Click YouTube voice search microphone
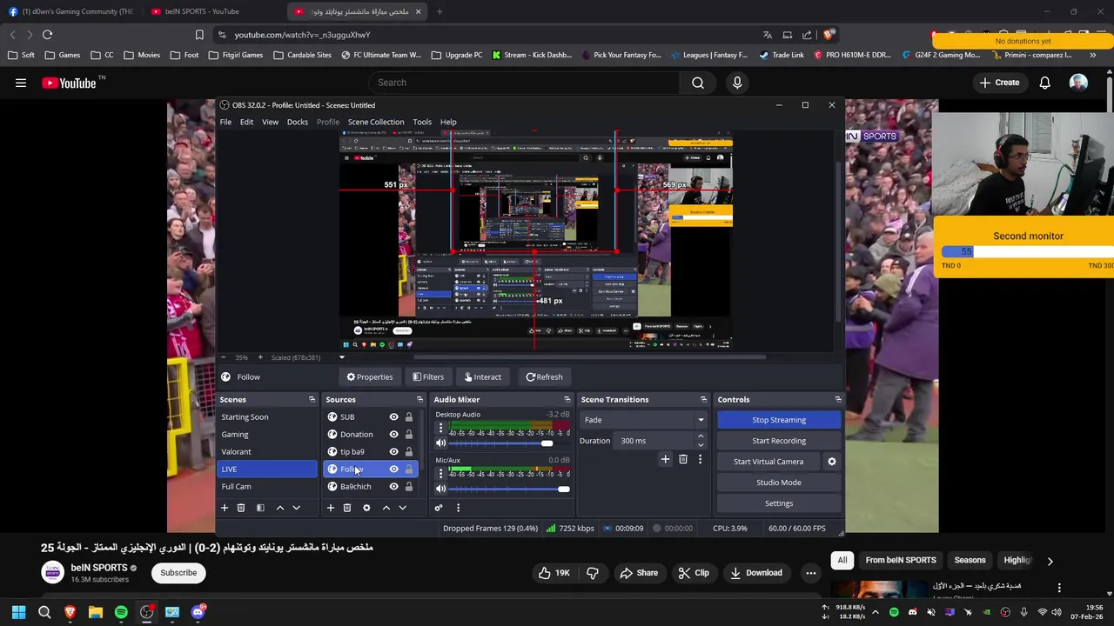1114x626 pixels. [737, 83]
